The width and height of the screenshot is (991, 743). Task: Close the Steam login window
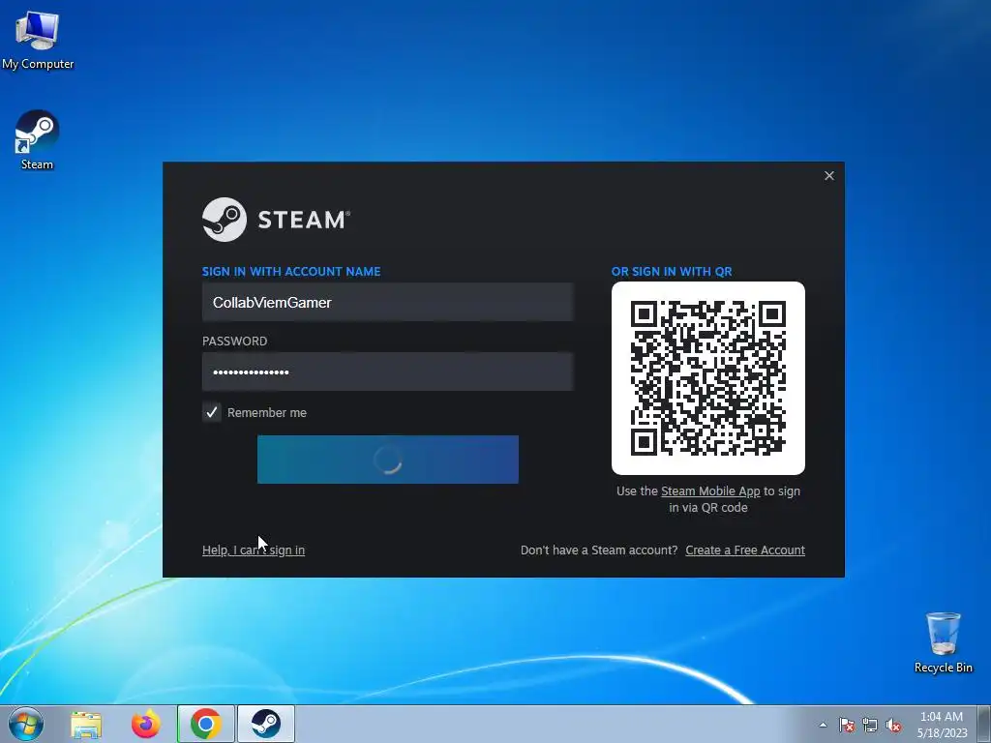coord(829,176)
